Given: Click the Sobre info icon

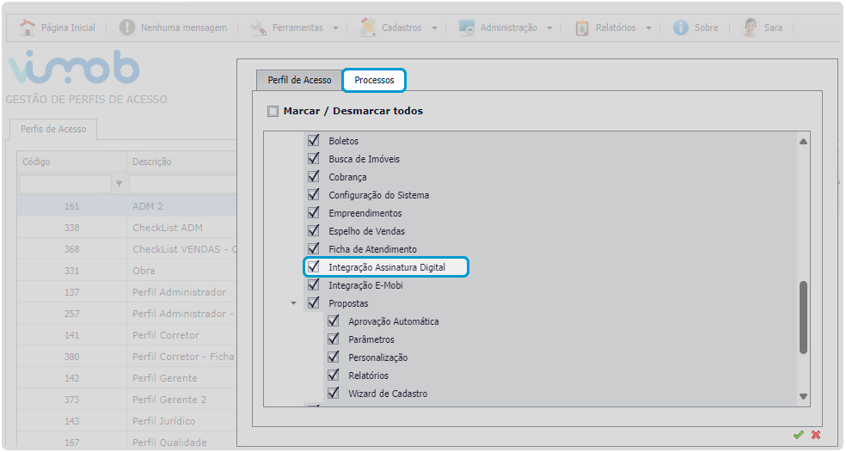Looking at the screenshot, I should coord(681,27).
